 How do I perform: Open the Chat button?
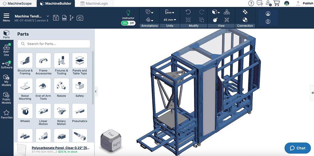[298, 148]
